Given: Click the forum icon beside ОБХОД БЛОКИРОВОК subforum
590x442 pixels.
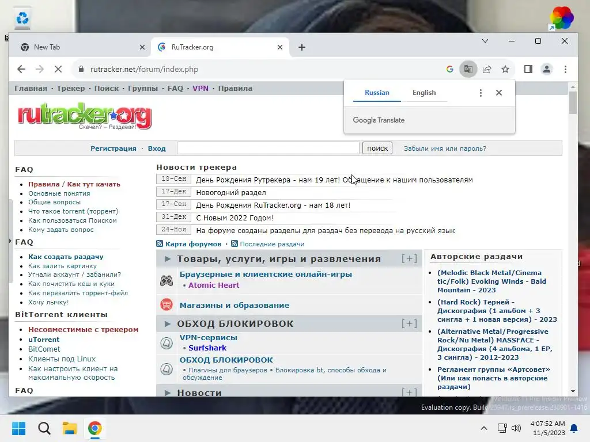Looking at the screenshot, I should (167, 369).
